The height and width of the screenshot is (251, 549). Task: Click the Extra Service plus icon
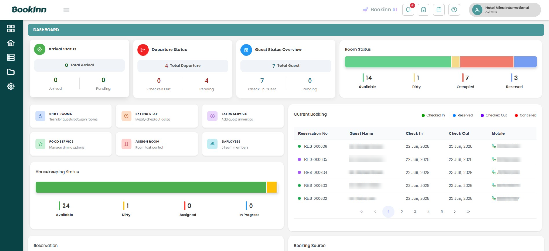212,116
